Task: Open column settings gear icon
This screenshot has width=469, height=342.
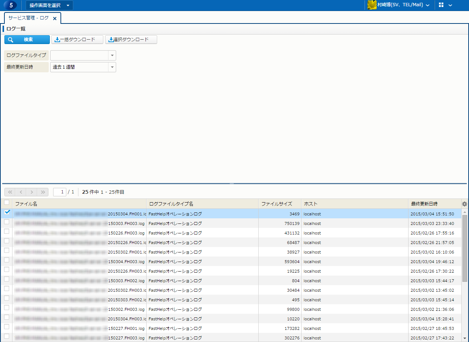Action: (x=465, y=204)
